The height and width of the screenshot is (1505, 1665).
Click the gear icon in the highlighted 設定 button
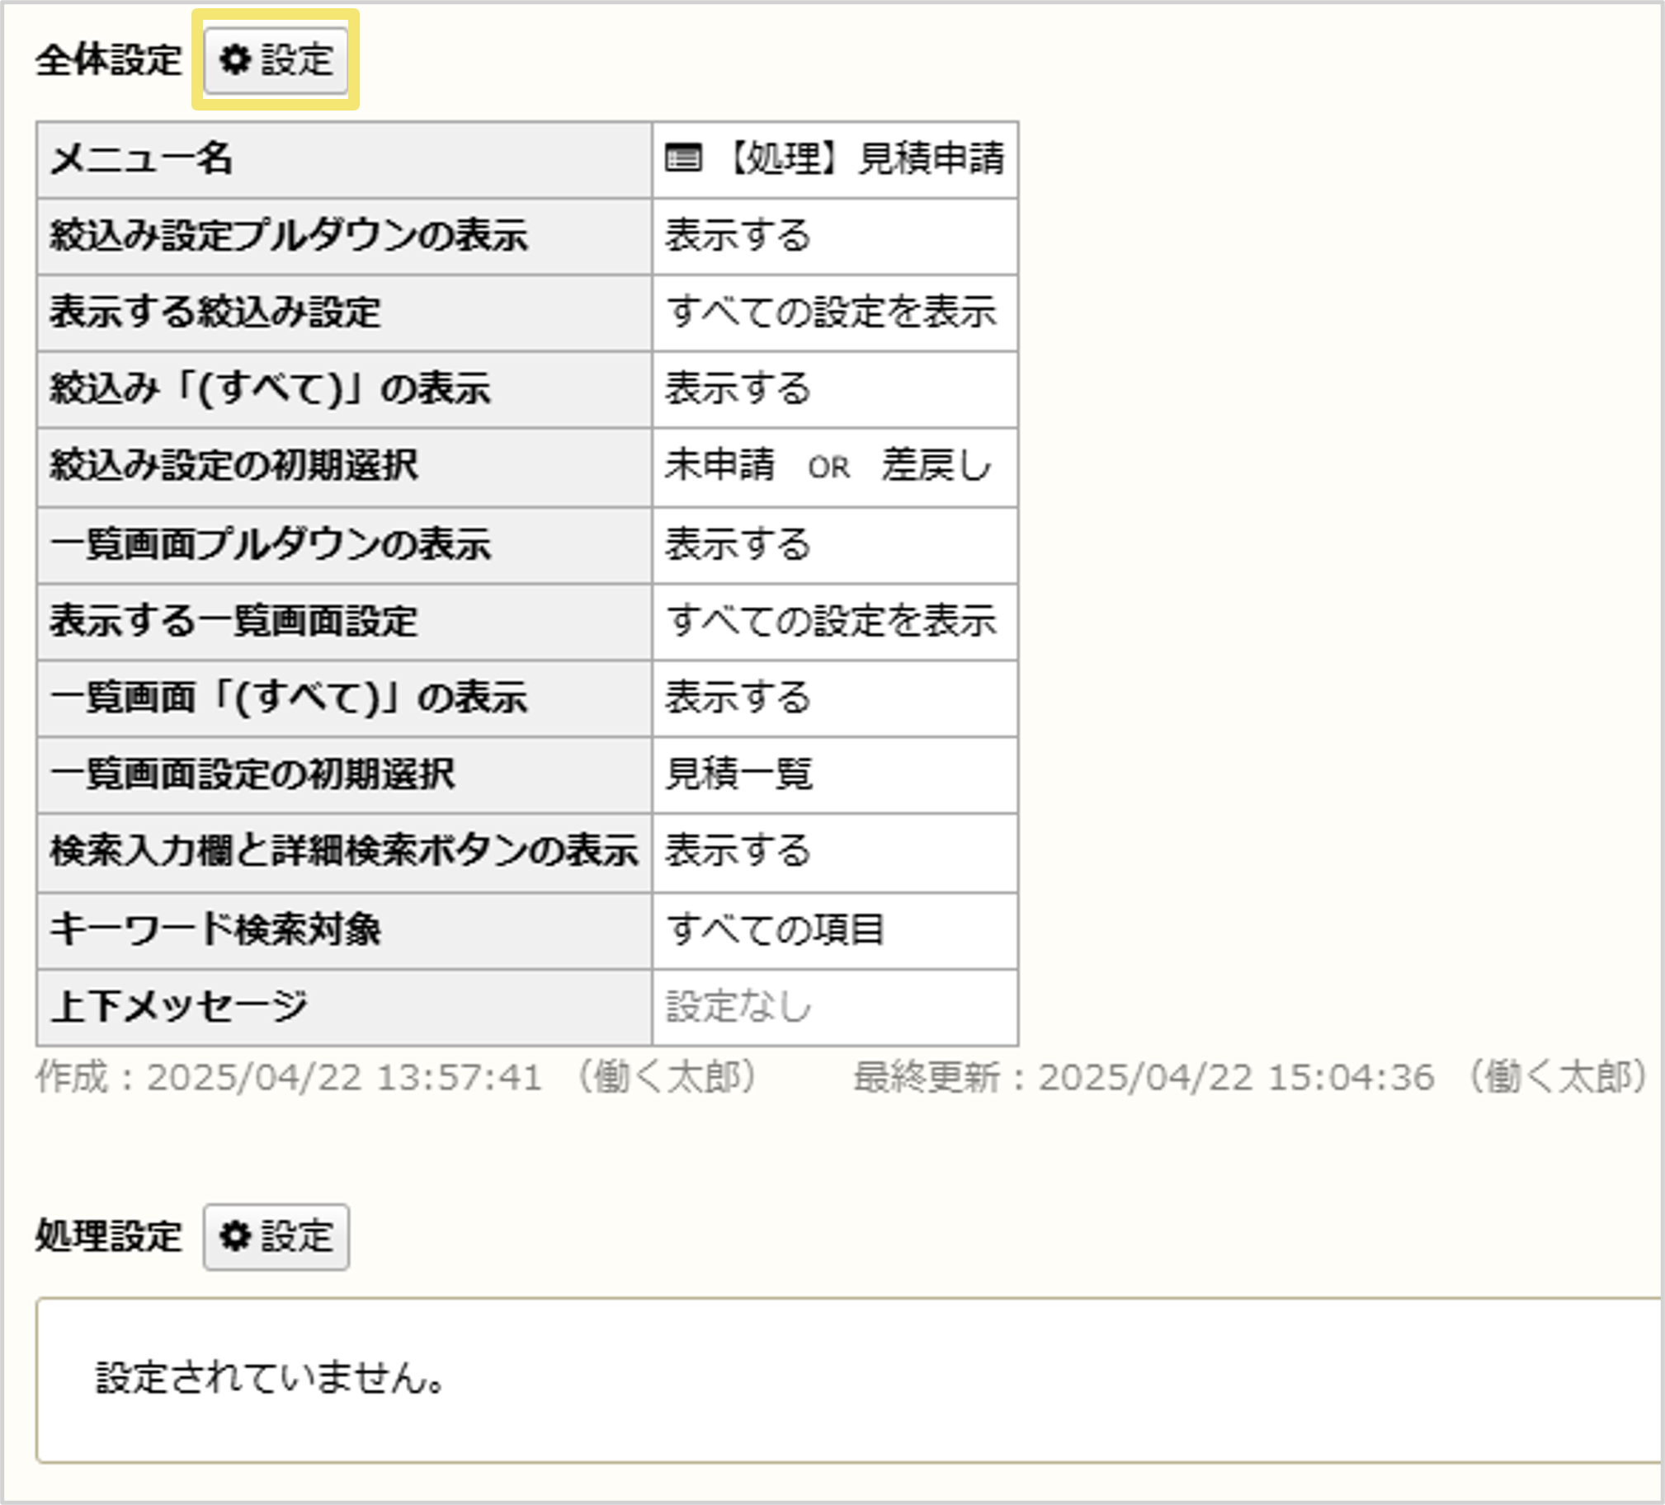[x=237, y=60]
